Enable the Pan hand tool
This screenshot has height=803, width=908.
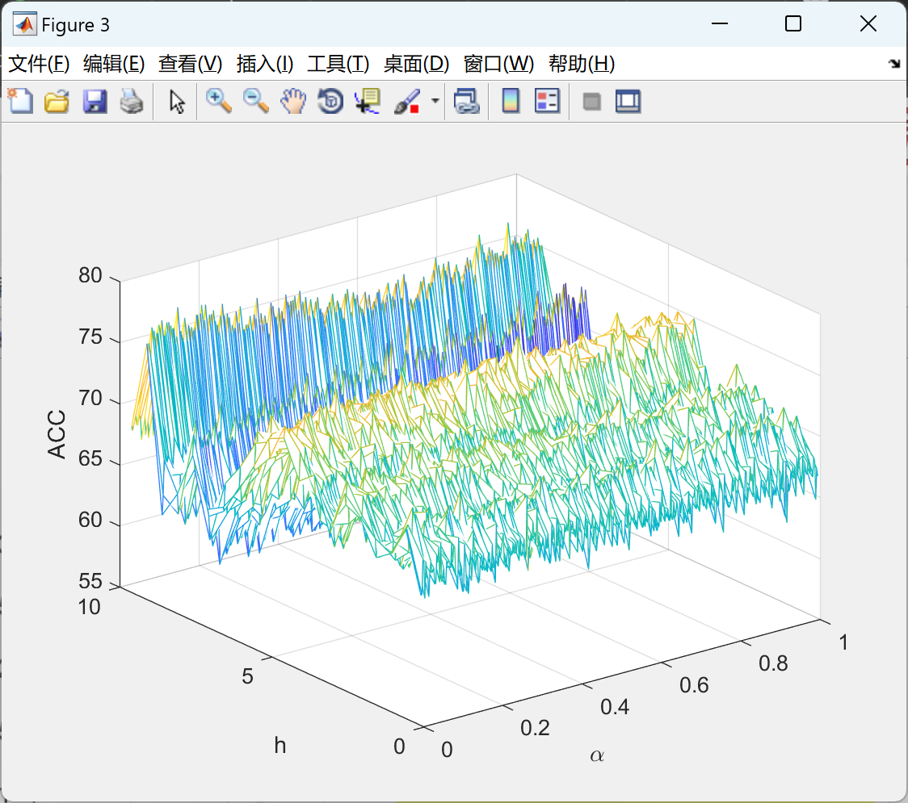tap(293, 101)
